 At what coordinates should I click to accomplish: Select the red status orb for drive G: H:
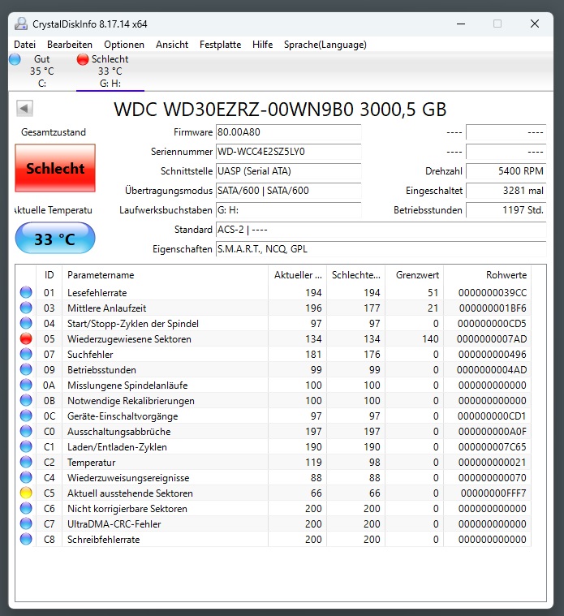[x=83, y=59]
